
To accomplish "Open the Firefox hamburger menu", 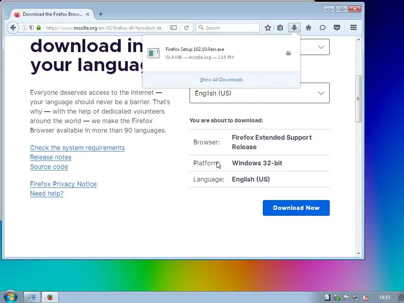I will point(353,27).
